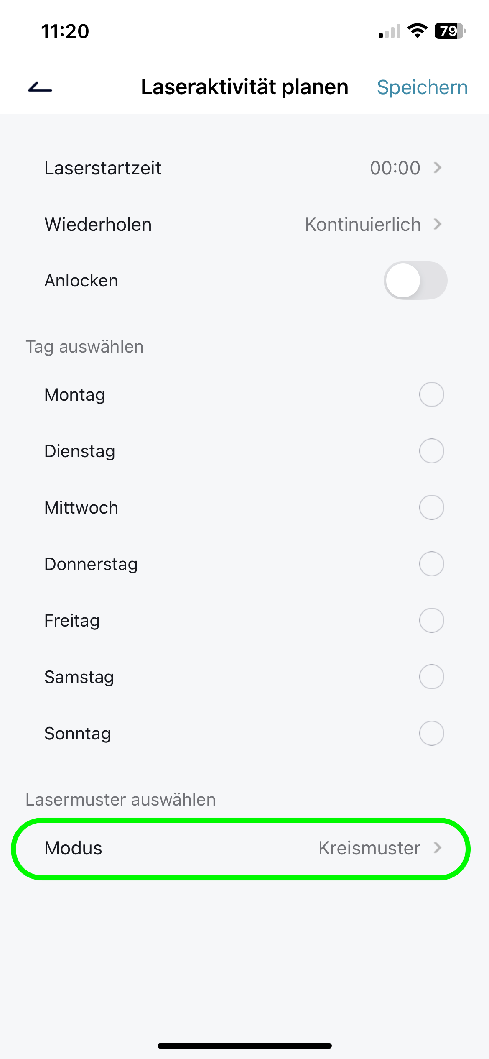
Task: Select the Mittwoch radio button
Action: point(431,507)
